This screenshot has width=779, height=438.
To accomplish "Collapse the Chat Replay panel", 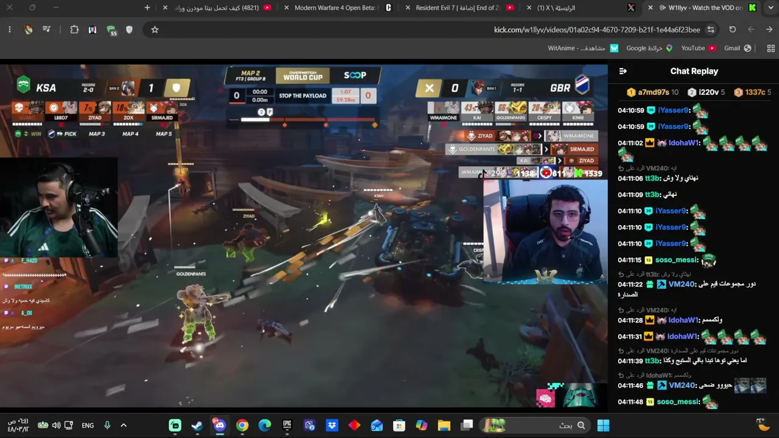I will pyautogui.click(x=623, y=71).
